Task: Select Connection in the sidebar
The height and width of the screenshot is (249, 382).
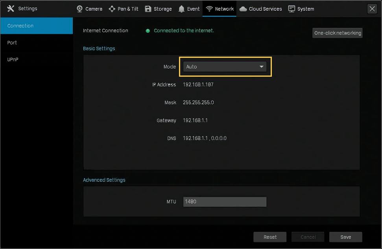Action: coord(37,26)
